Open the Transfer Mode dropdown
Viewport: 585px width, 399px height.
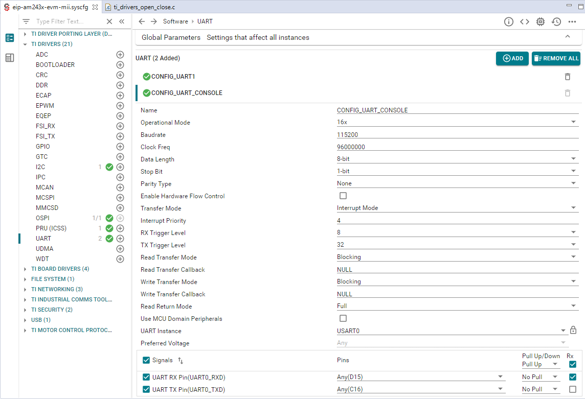click(x=457, y=208)
